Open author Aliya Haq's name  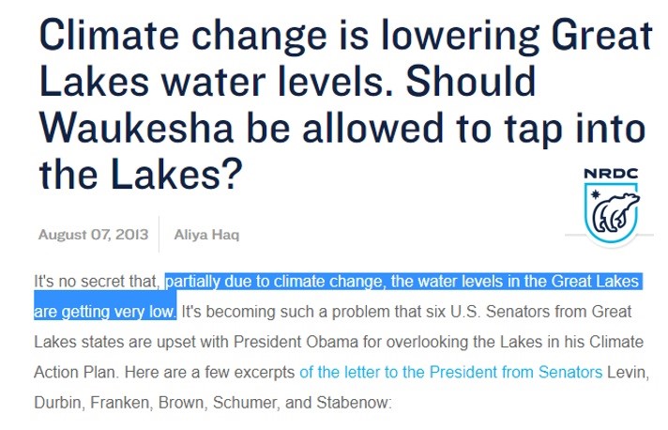point(206,235)
